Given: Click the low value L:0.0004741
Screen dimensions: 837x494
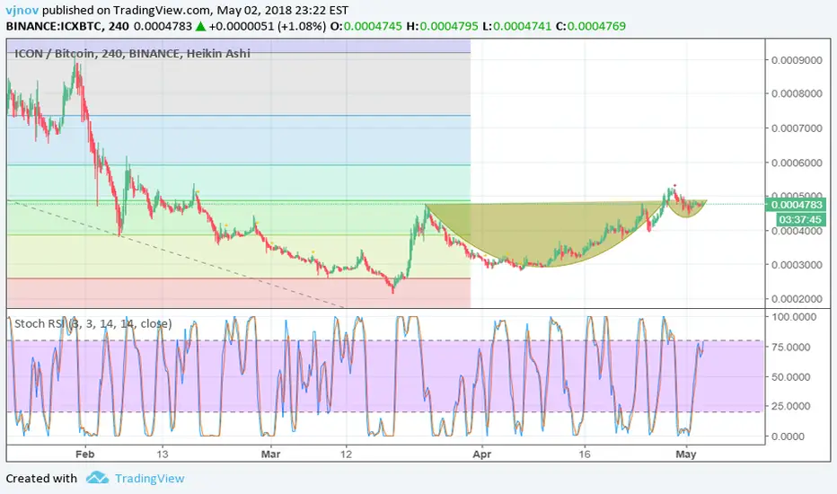Looking at the screenshot, I should point(516,26).
